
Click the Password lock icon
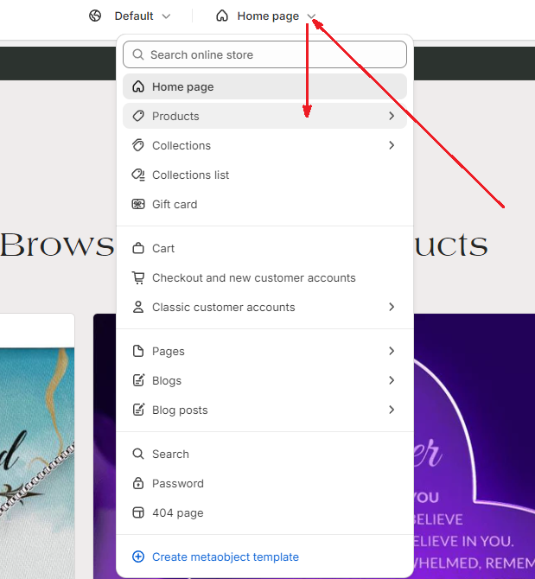tap(138, 483)
